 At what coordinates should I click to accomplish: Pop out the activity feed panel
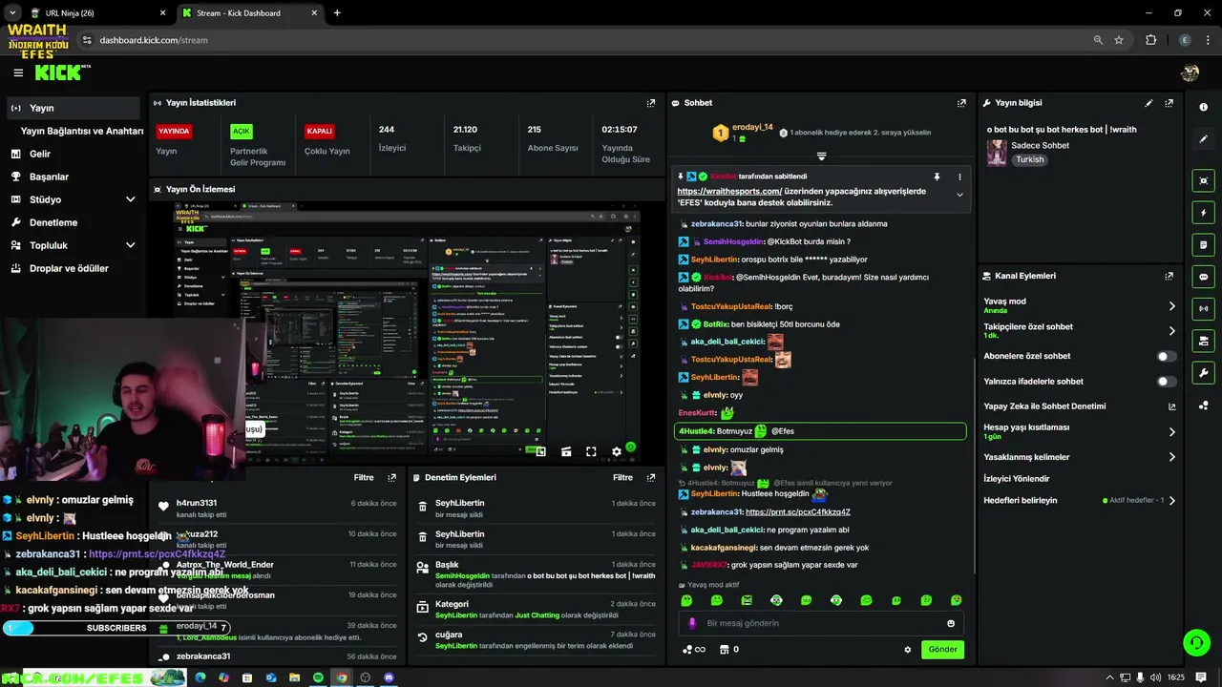(x=391, y=477)
